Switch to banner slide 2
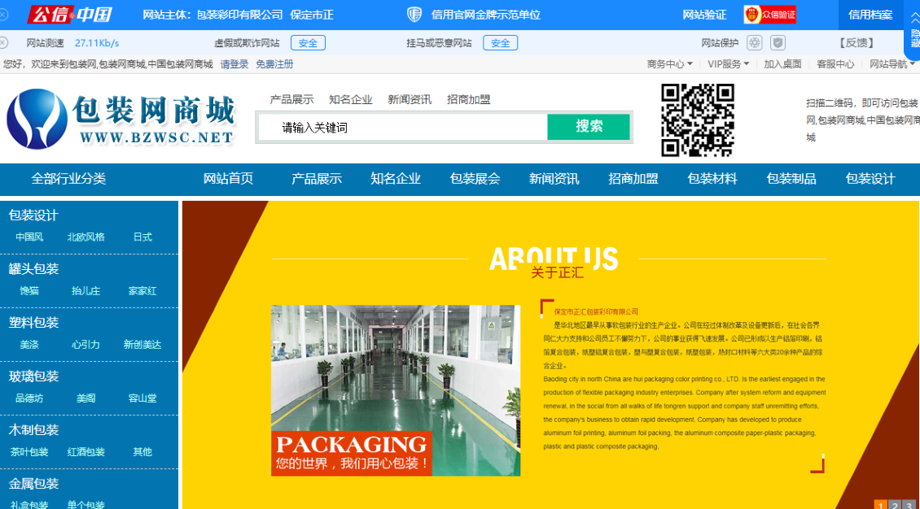920x509 pixels. coord(895,504)
